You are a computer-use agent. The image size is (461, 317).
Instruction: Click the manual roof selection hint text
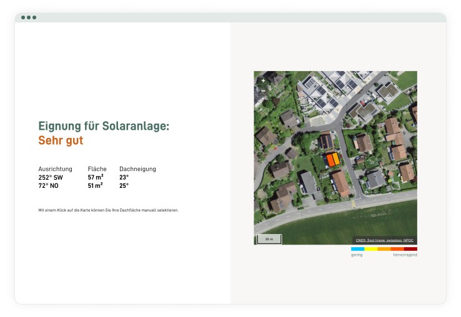108,210
